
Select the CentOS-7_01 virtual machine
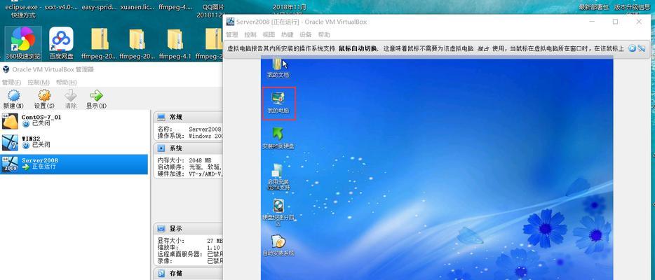click(x=74, y=121)
